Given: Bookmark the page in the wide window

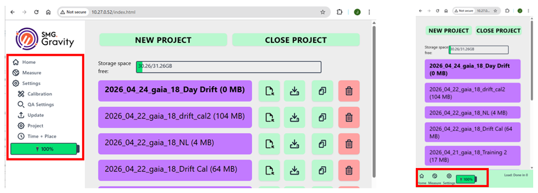Looking at the screenshot, I should tap(322, 12).
